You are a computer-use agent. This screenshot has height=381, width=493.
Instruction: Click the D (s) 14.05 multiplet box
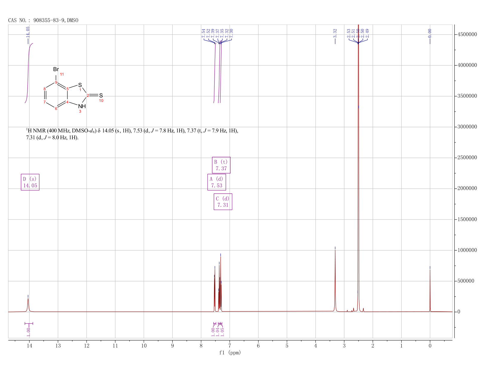pyautogui.click(x=30, y=182)
